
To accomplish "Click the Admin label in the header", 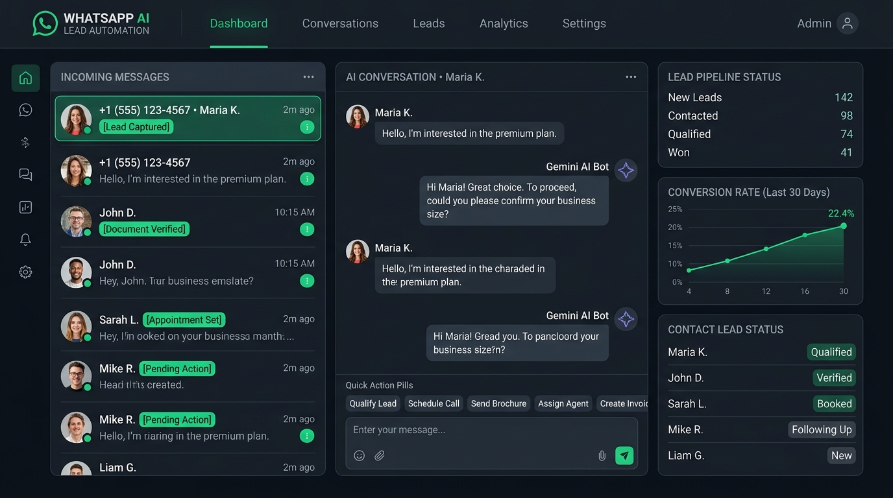I will (x=814, y=23).
